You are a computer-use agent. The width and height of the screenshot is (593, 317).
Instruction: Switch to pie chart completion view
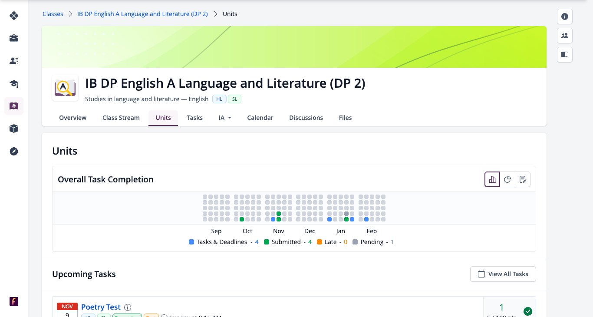(507, 179)
